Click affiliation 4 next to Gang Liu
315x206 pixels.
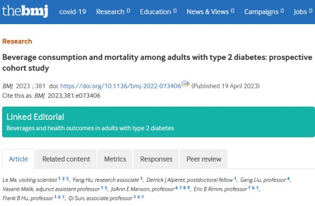point(288,179)
